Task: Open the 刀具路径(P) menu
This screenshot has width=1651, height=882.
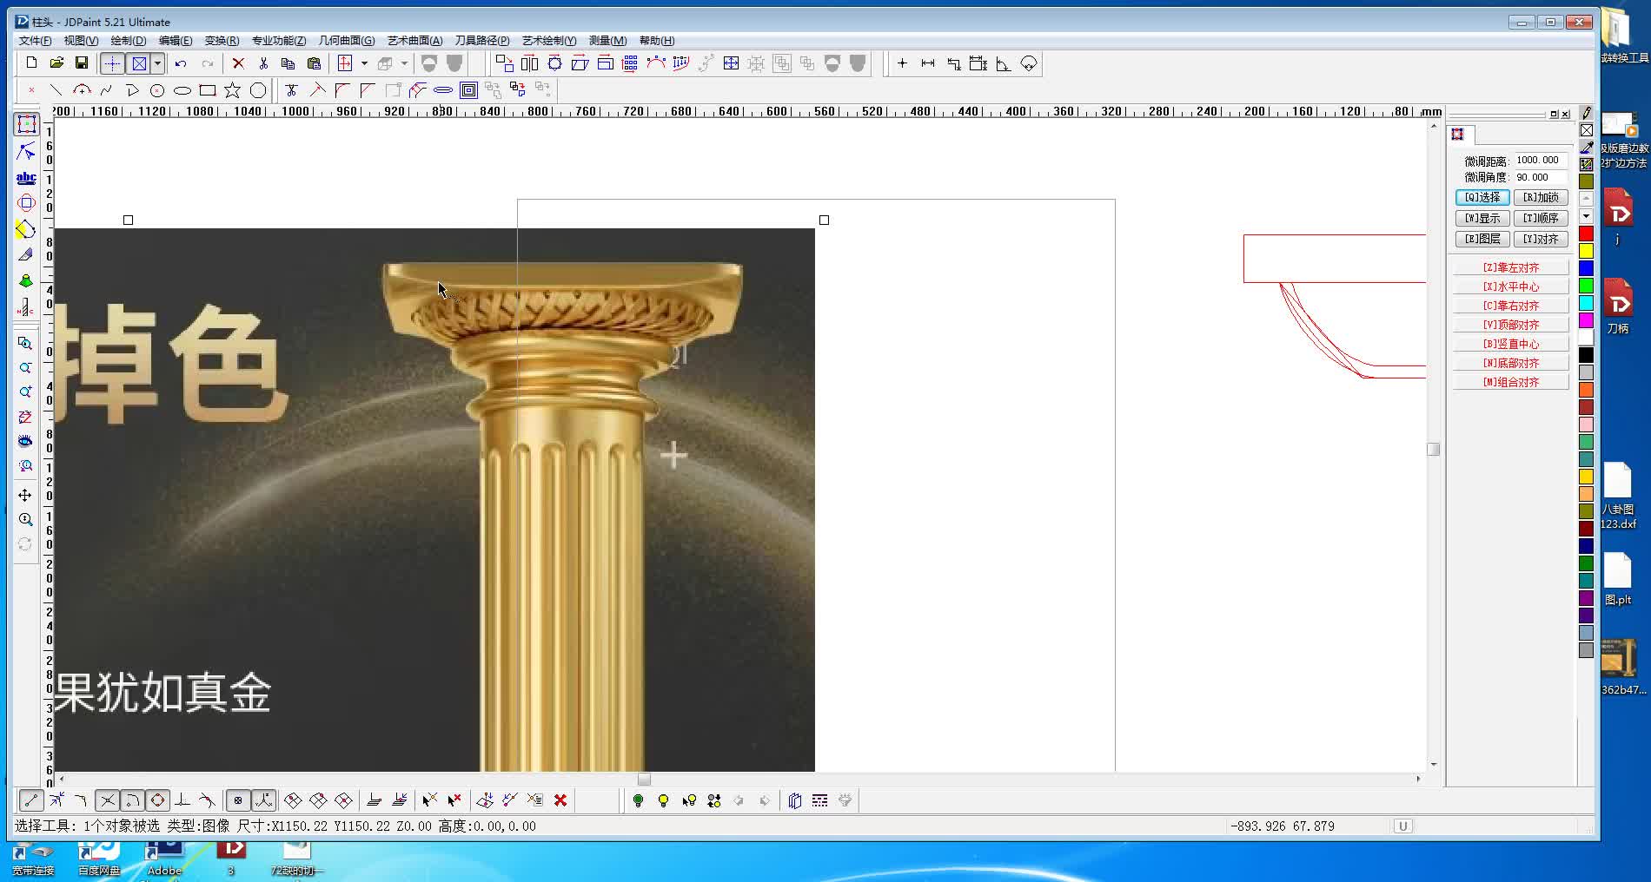Action: tap(482, 41)
